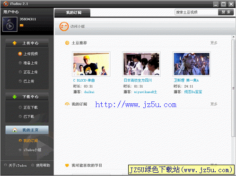Viewport: 236px width, 176px height.
Task: Switch to the 我的订阅 tab
Action: pyautogui.click(x=72, y=13)
